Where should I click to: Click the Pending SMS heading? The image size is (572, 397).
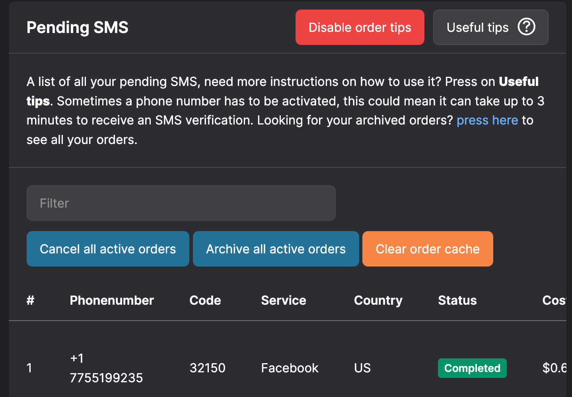pos(78,27)
